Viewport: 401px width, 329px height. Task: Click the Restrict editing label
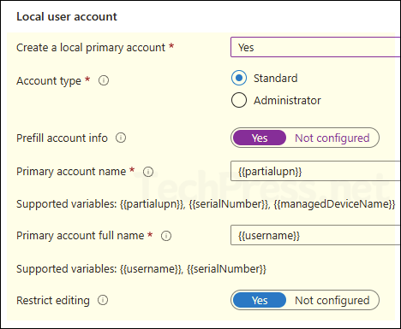[53, 300]
